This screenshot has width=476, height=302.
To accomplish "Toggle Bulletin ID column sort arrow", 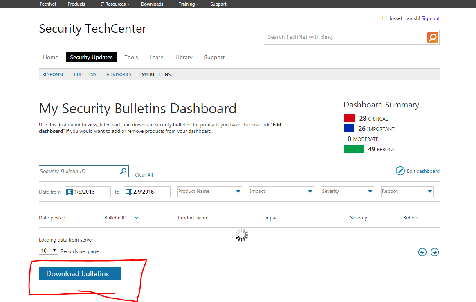I will tap(136, 218).
